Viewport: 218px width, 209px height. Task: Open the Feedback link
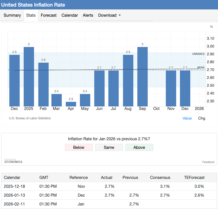click(208, 162)
